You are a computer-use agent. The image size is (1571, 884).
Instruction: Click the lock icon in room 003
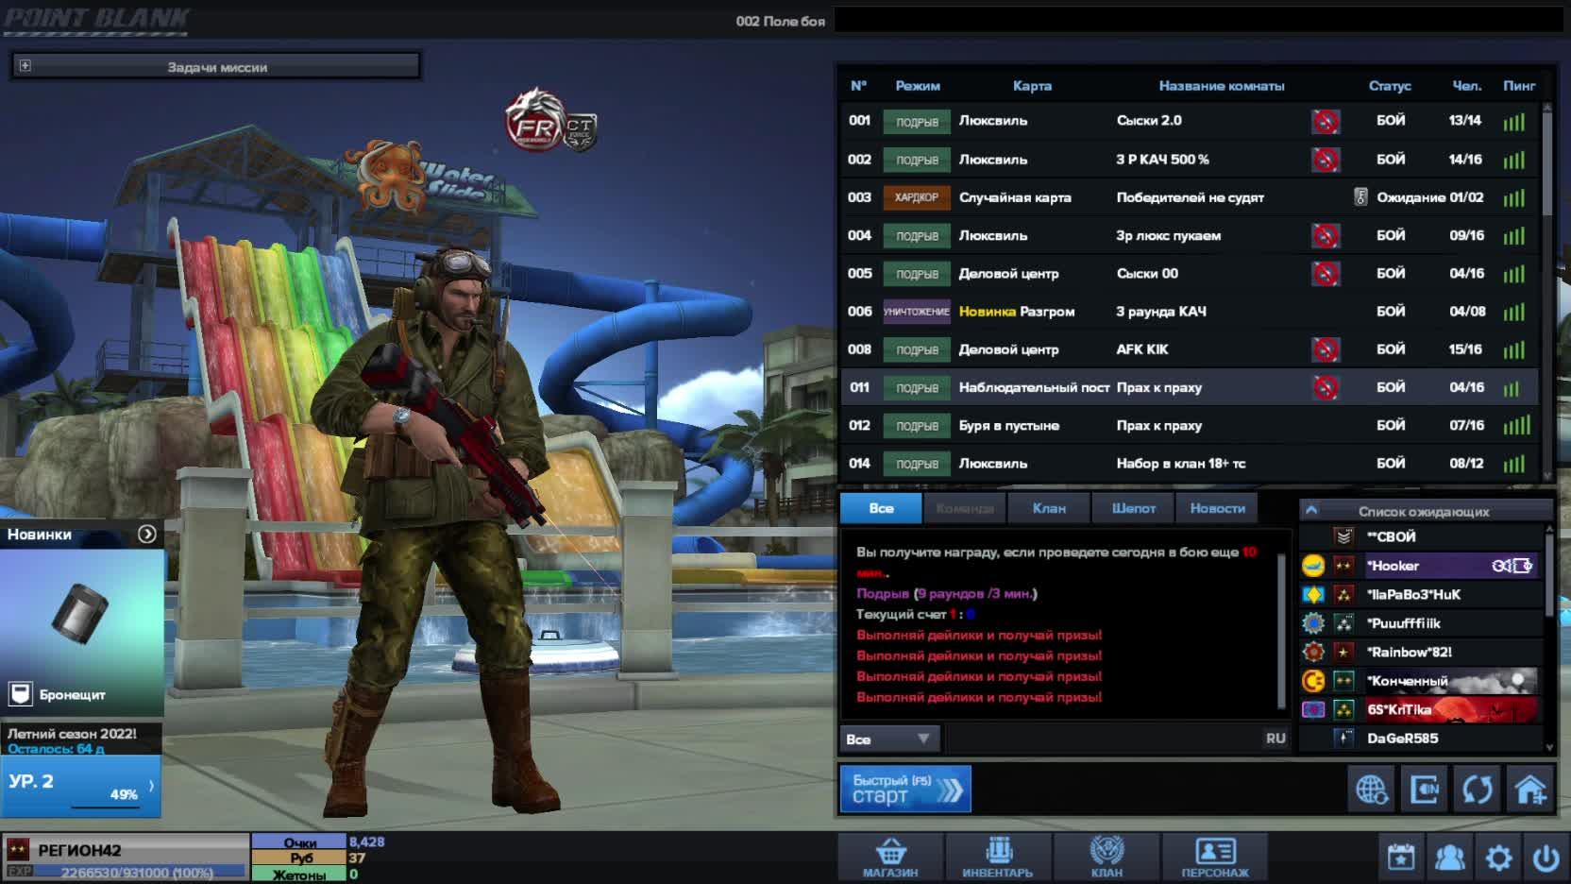pyautogui.click(x=1360, y=197)
